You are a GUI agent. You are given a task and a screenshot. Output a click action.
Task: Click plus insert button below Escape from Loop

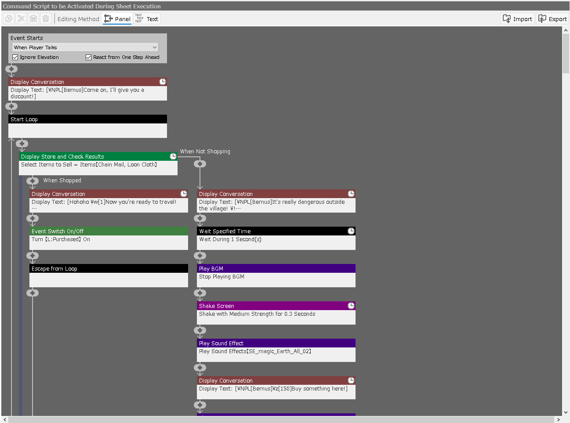point(33,293)
